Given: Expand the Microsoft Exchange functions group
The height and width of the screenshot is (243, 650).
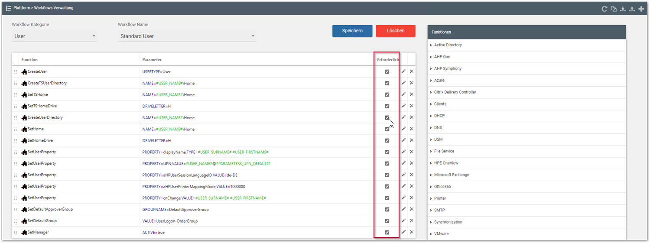Looking at the screenshot, I should click(526, 175).
